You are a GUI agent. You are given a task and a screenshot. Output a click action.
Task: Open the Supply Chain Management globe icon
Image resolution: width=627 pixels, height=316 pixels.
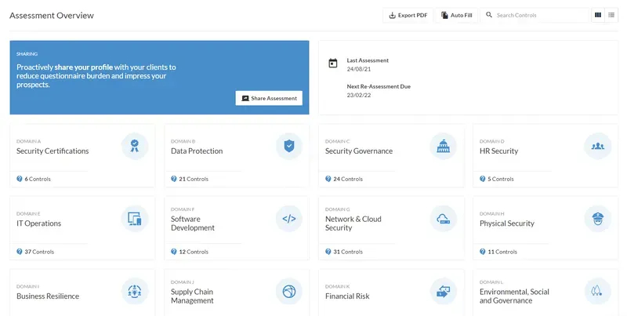pyautogui.click(x=289, y=292)
